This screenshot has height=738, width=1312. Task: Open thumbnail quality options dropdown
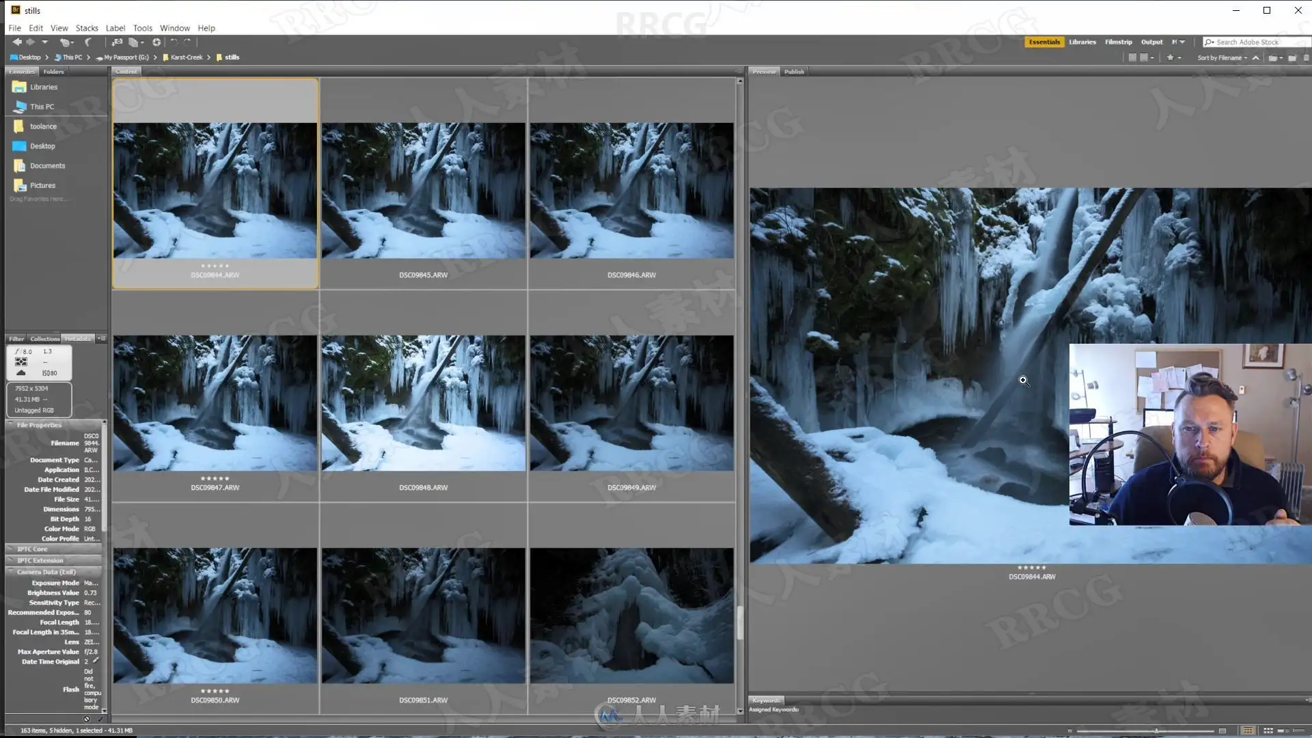[x=1147, y=58]
